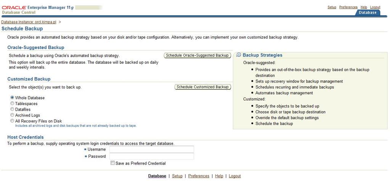This screenshot has height=181, width=390.
Task: Select the Whole Database radio button
Action: pyautogui.click(x=12, y=98)
